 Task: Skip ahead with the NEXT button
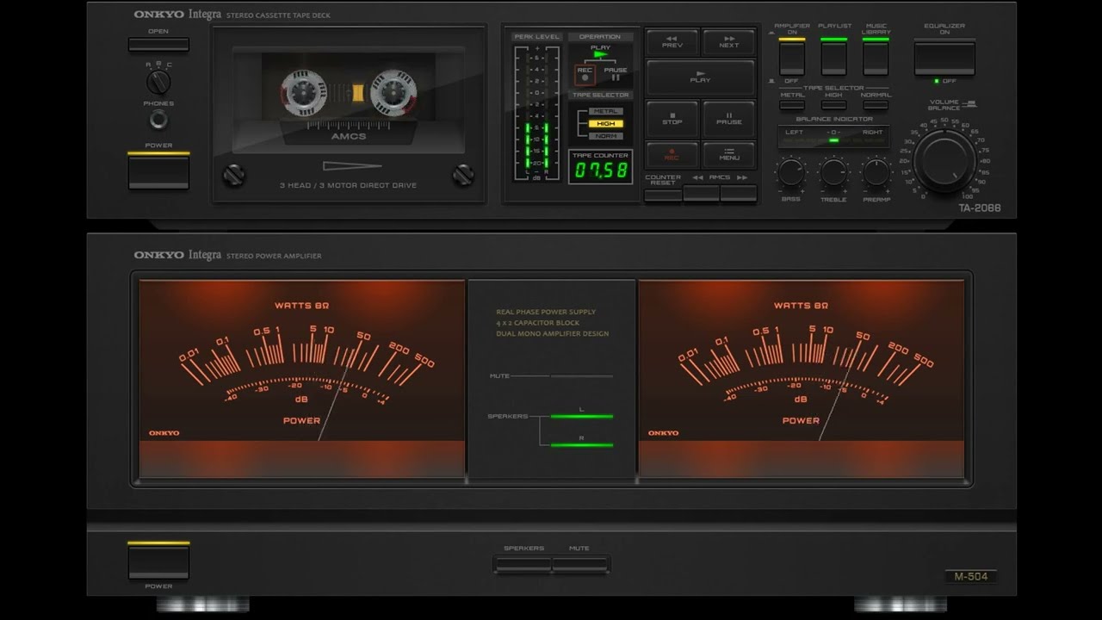tap(728, 42)
